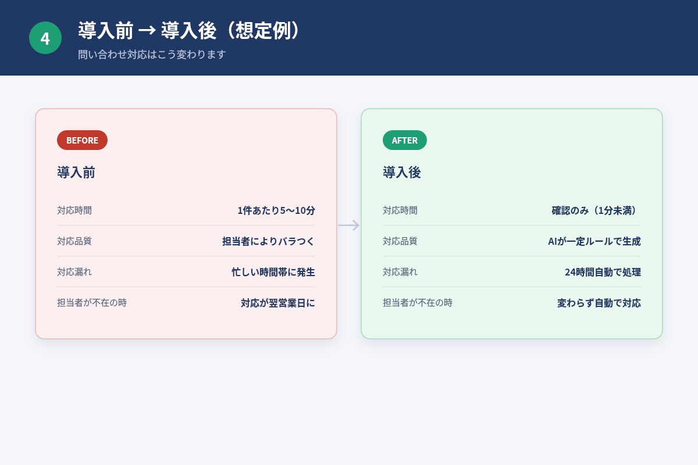Select the value 担当者によりバラつく
This screenshot has width=698, height=465.
click(269, 241)
